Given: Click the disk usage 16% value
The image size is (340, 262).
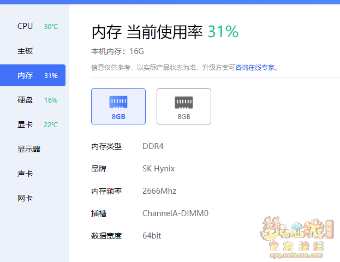Looking at the screenshot, I should (51, 100).
